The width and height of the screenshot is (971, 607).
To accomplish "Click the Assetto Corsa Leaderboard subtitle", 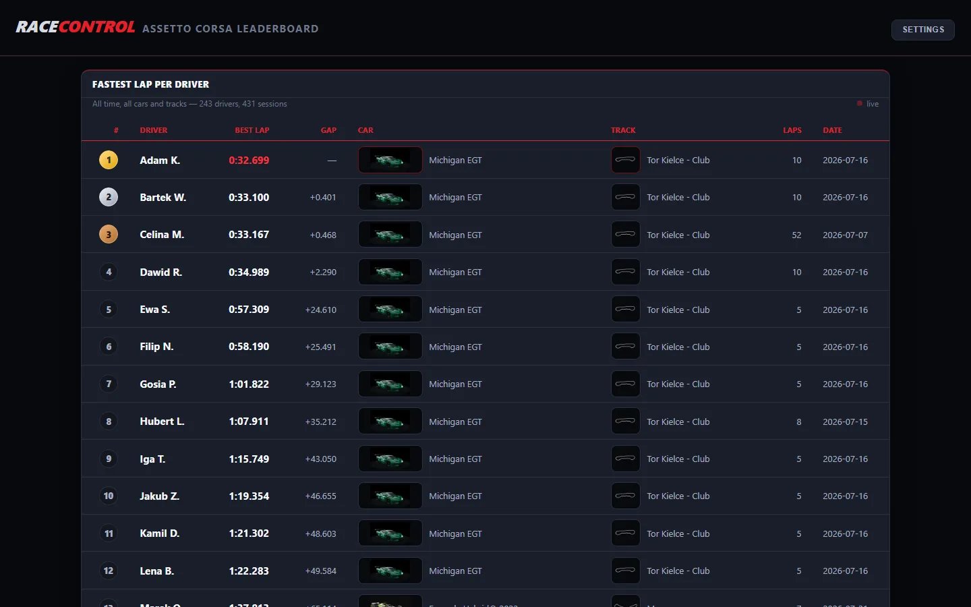I will click(231, 29).
